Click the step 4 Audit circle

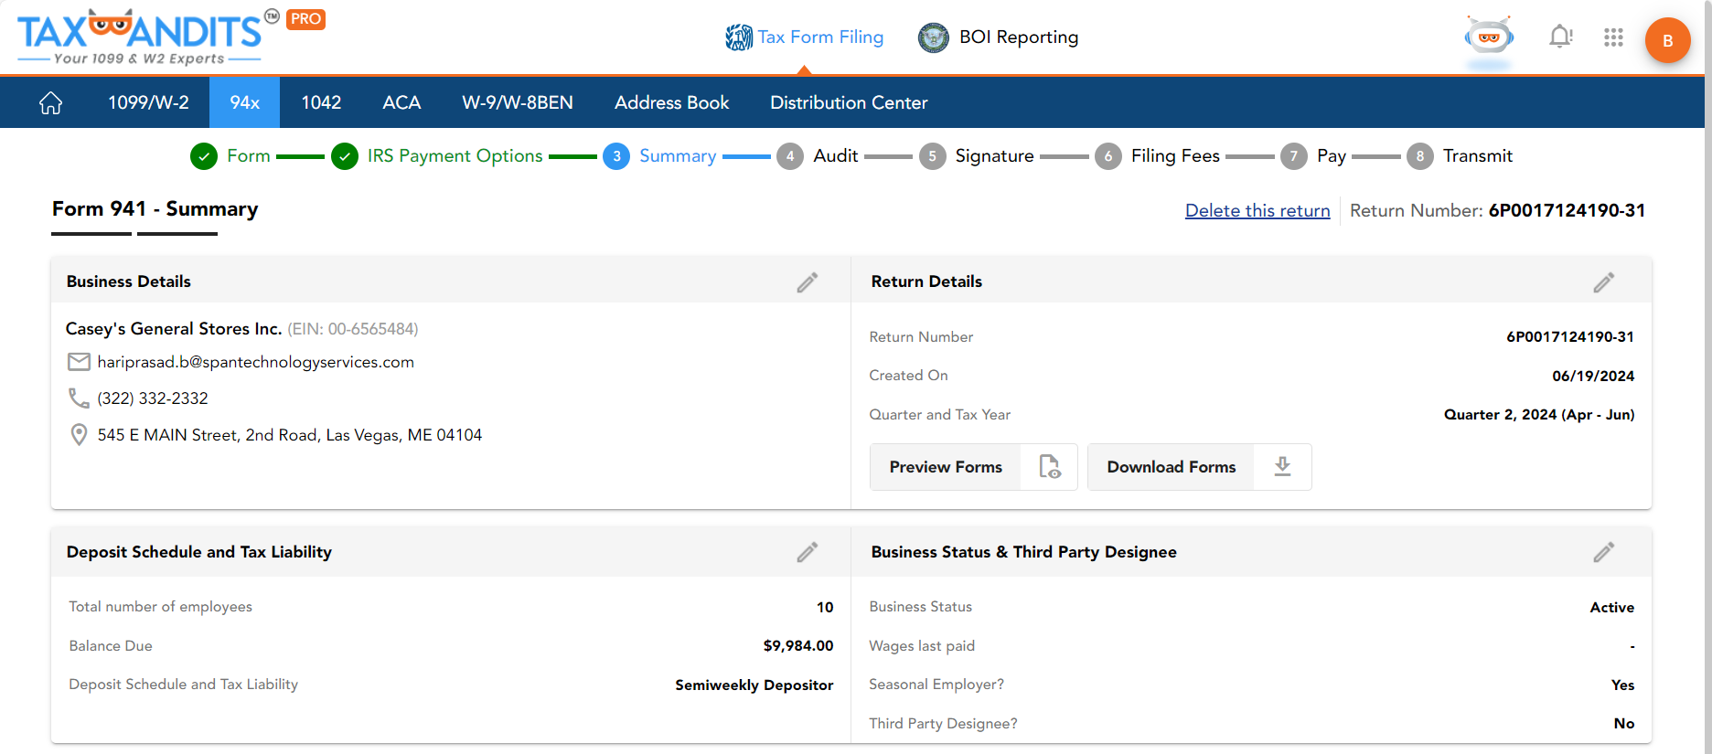click(790, 156)
